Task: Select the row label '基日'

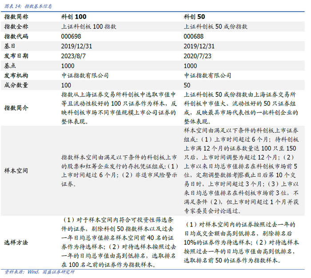Action: tap(10, 46)
